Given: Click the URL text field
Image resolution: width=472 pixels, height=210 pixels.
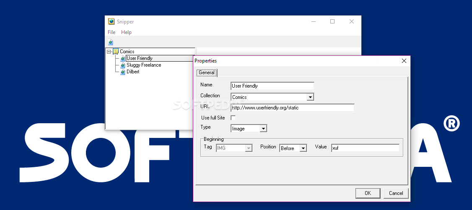Looking at the screenshot, I should click(293, 108).
